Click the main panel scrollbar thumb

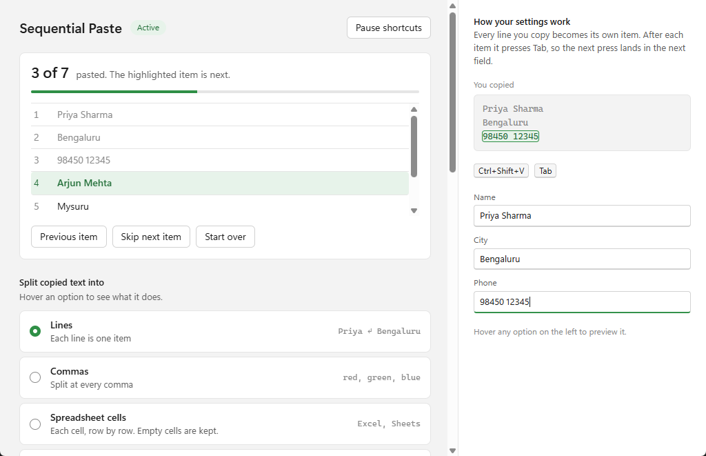pos(452,92)
